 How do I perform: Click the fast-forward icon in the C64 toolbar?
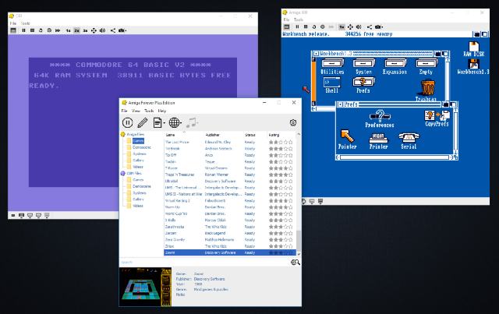pos(58,30)
